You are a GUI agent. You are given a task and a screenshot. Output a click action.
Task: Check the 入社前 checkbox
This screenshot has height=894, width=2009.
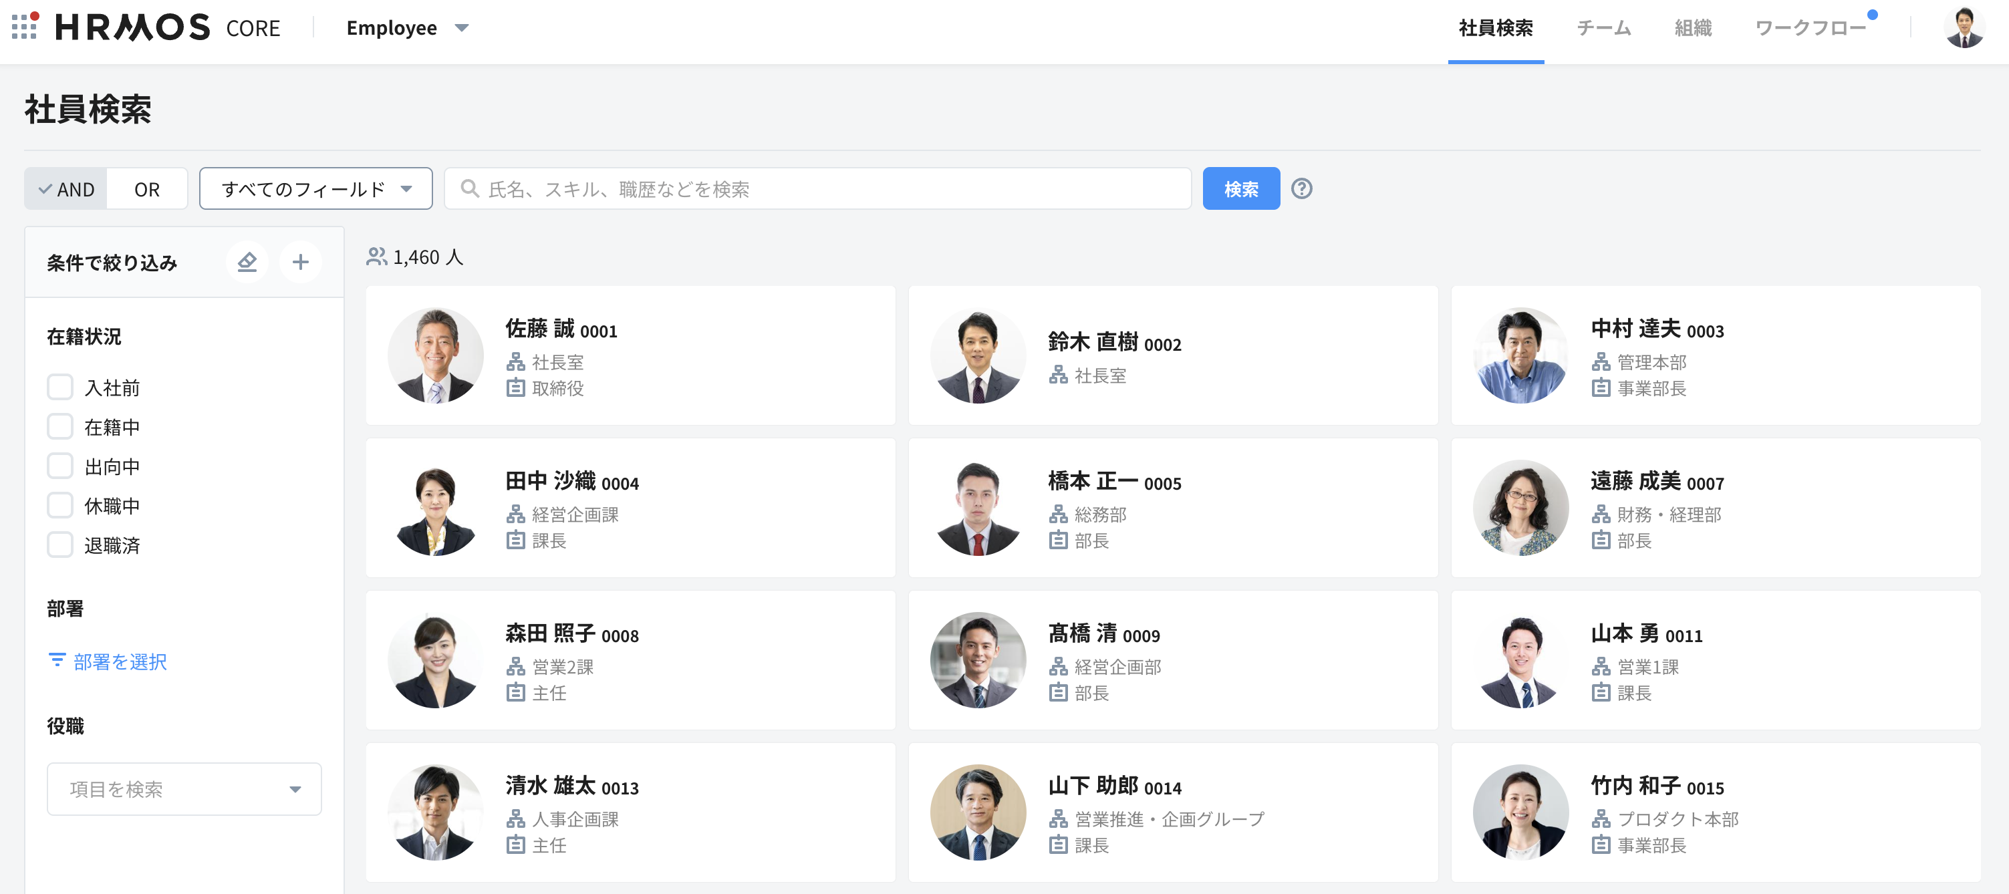point(60,388)
